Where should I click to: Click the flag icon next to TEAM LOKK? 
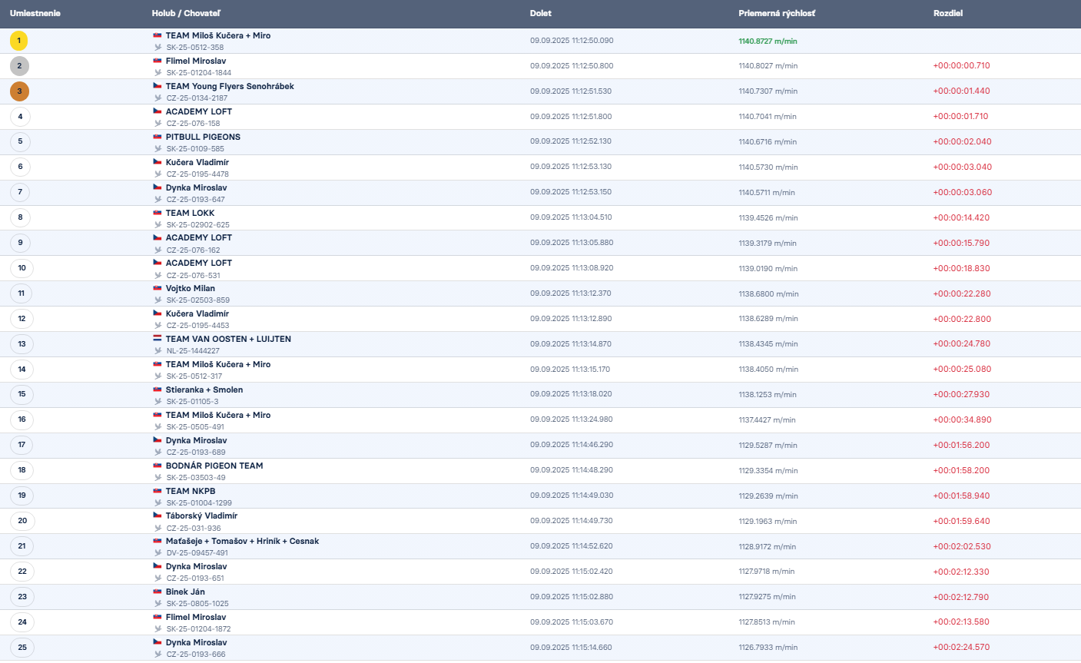[158, 213]
